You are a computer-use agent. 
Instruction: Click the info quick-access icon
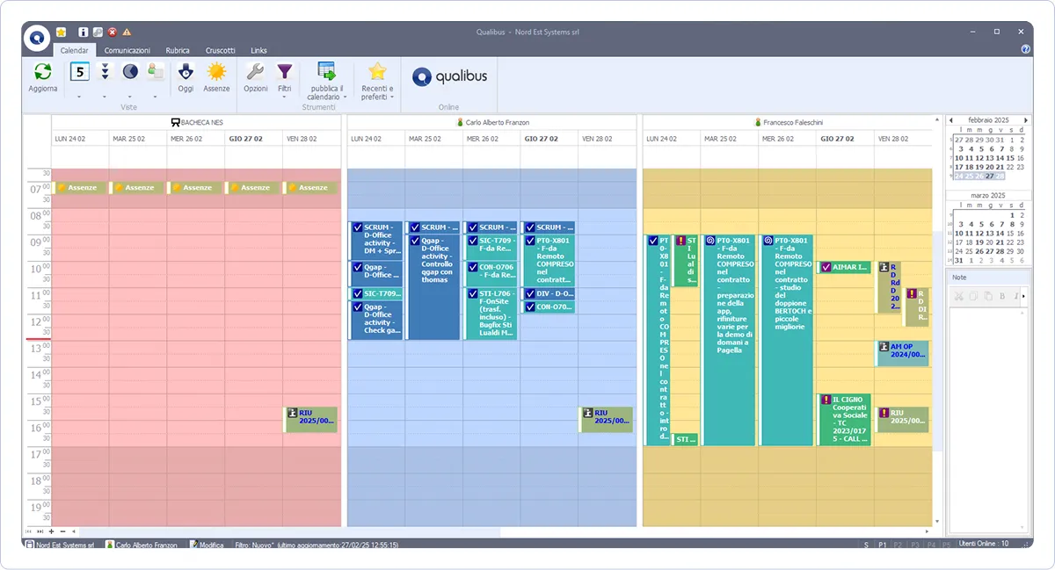(83, 32)
